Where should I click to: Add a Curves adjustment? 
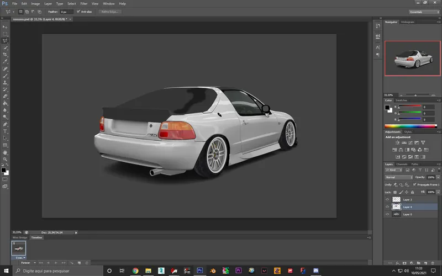411,143
